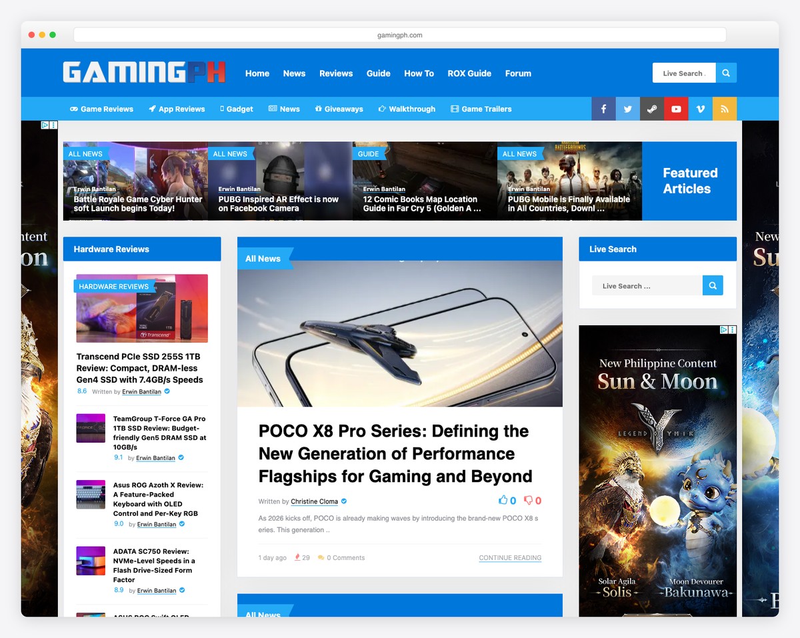Open the YouTube channel icon

click(x=676, y=109)
